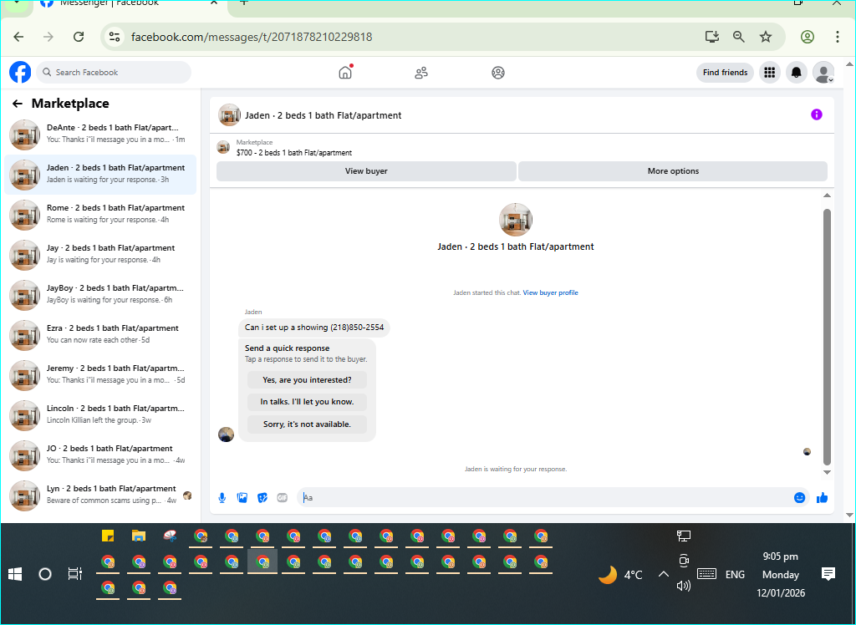Open the JO conversation
This screenshot has height=625, width=856.
100,455
